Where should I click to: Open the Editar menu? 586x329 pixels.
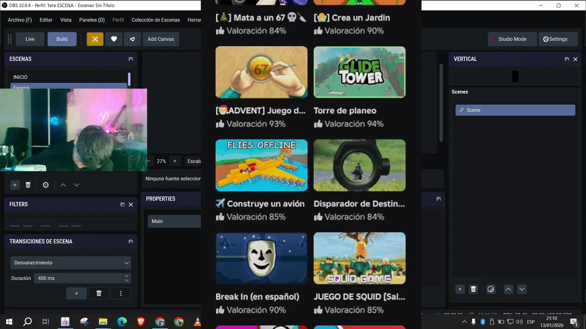(x=46, y=20)
